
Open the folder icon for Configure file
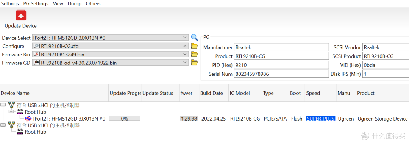click(x=194, y=46)
